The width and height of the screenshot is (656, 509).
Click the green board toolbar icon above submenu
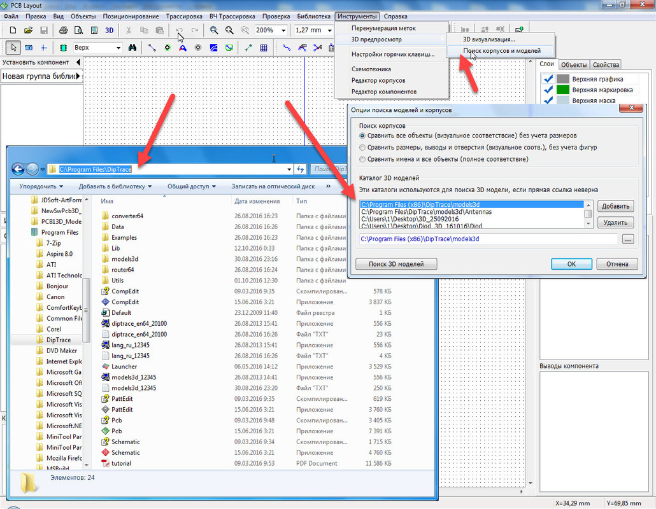pyautogui.click(x=519, y=29)
